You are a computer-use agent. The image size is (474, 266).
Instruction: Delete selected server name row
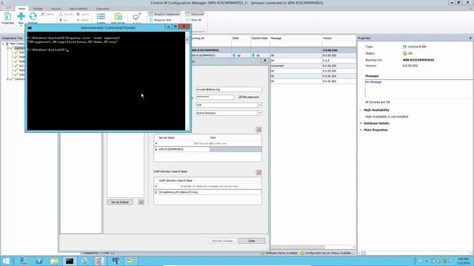click(x=258, y=130)
